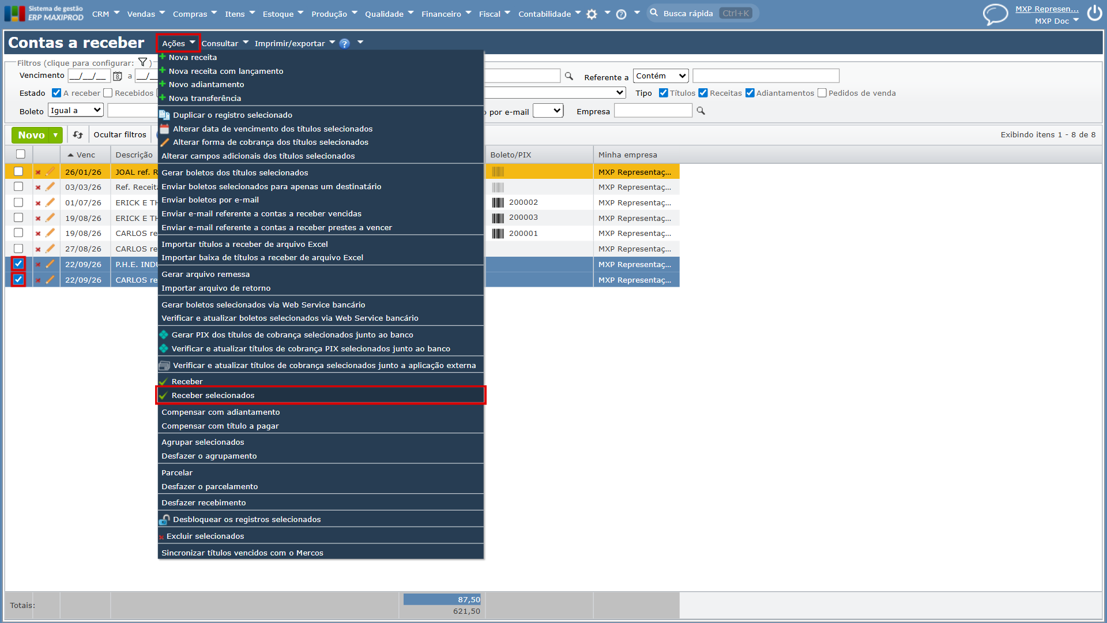Delete the 03/03/26 row red X
This screenshot has height=623, width=1107.
(x=38, y=187)
